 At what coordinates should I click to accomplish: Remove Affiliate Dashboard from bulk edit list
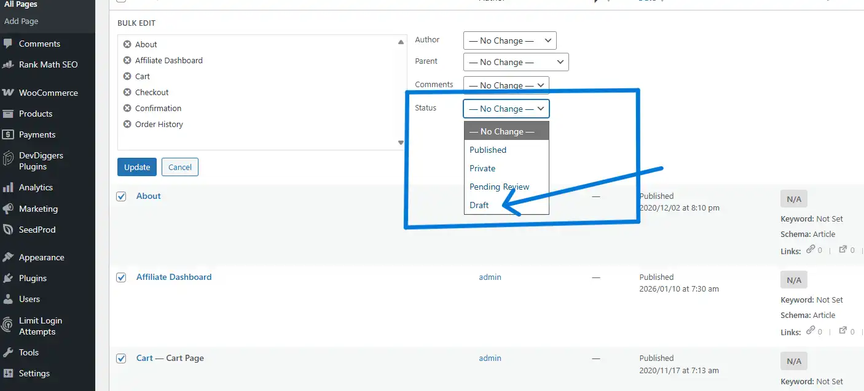point(127,60)
